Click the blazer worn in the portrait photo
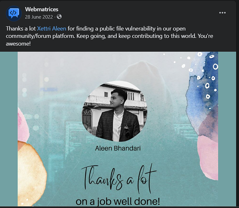 118,125
